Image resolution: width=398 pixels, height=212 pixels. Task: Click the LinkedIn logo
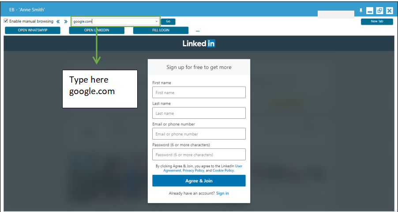point(199,43)
